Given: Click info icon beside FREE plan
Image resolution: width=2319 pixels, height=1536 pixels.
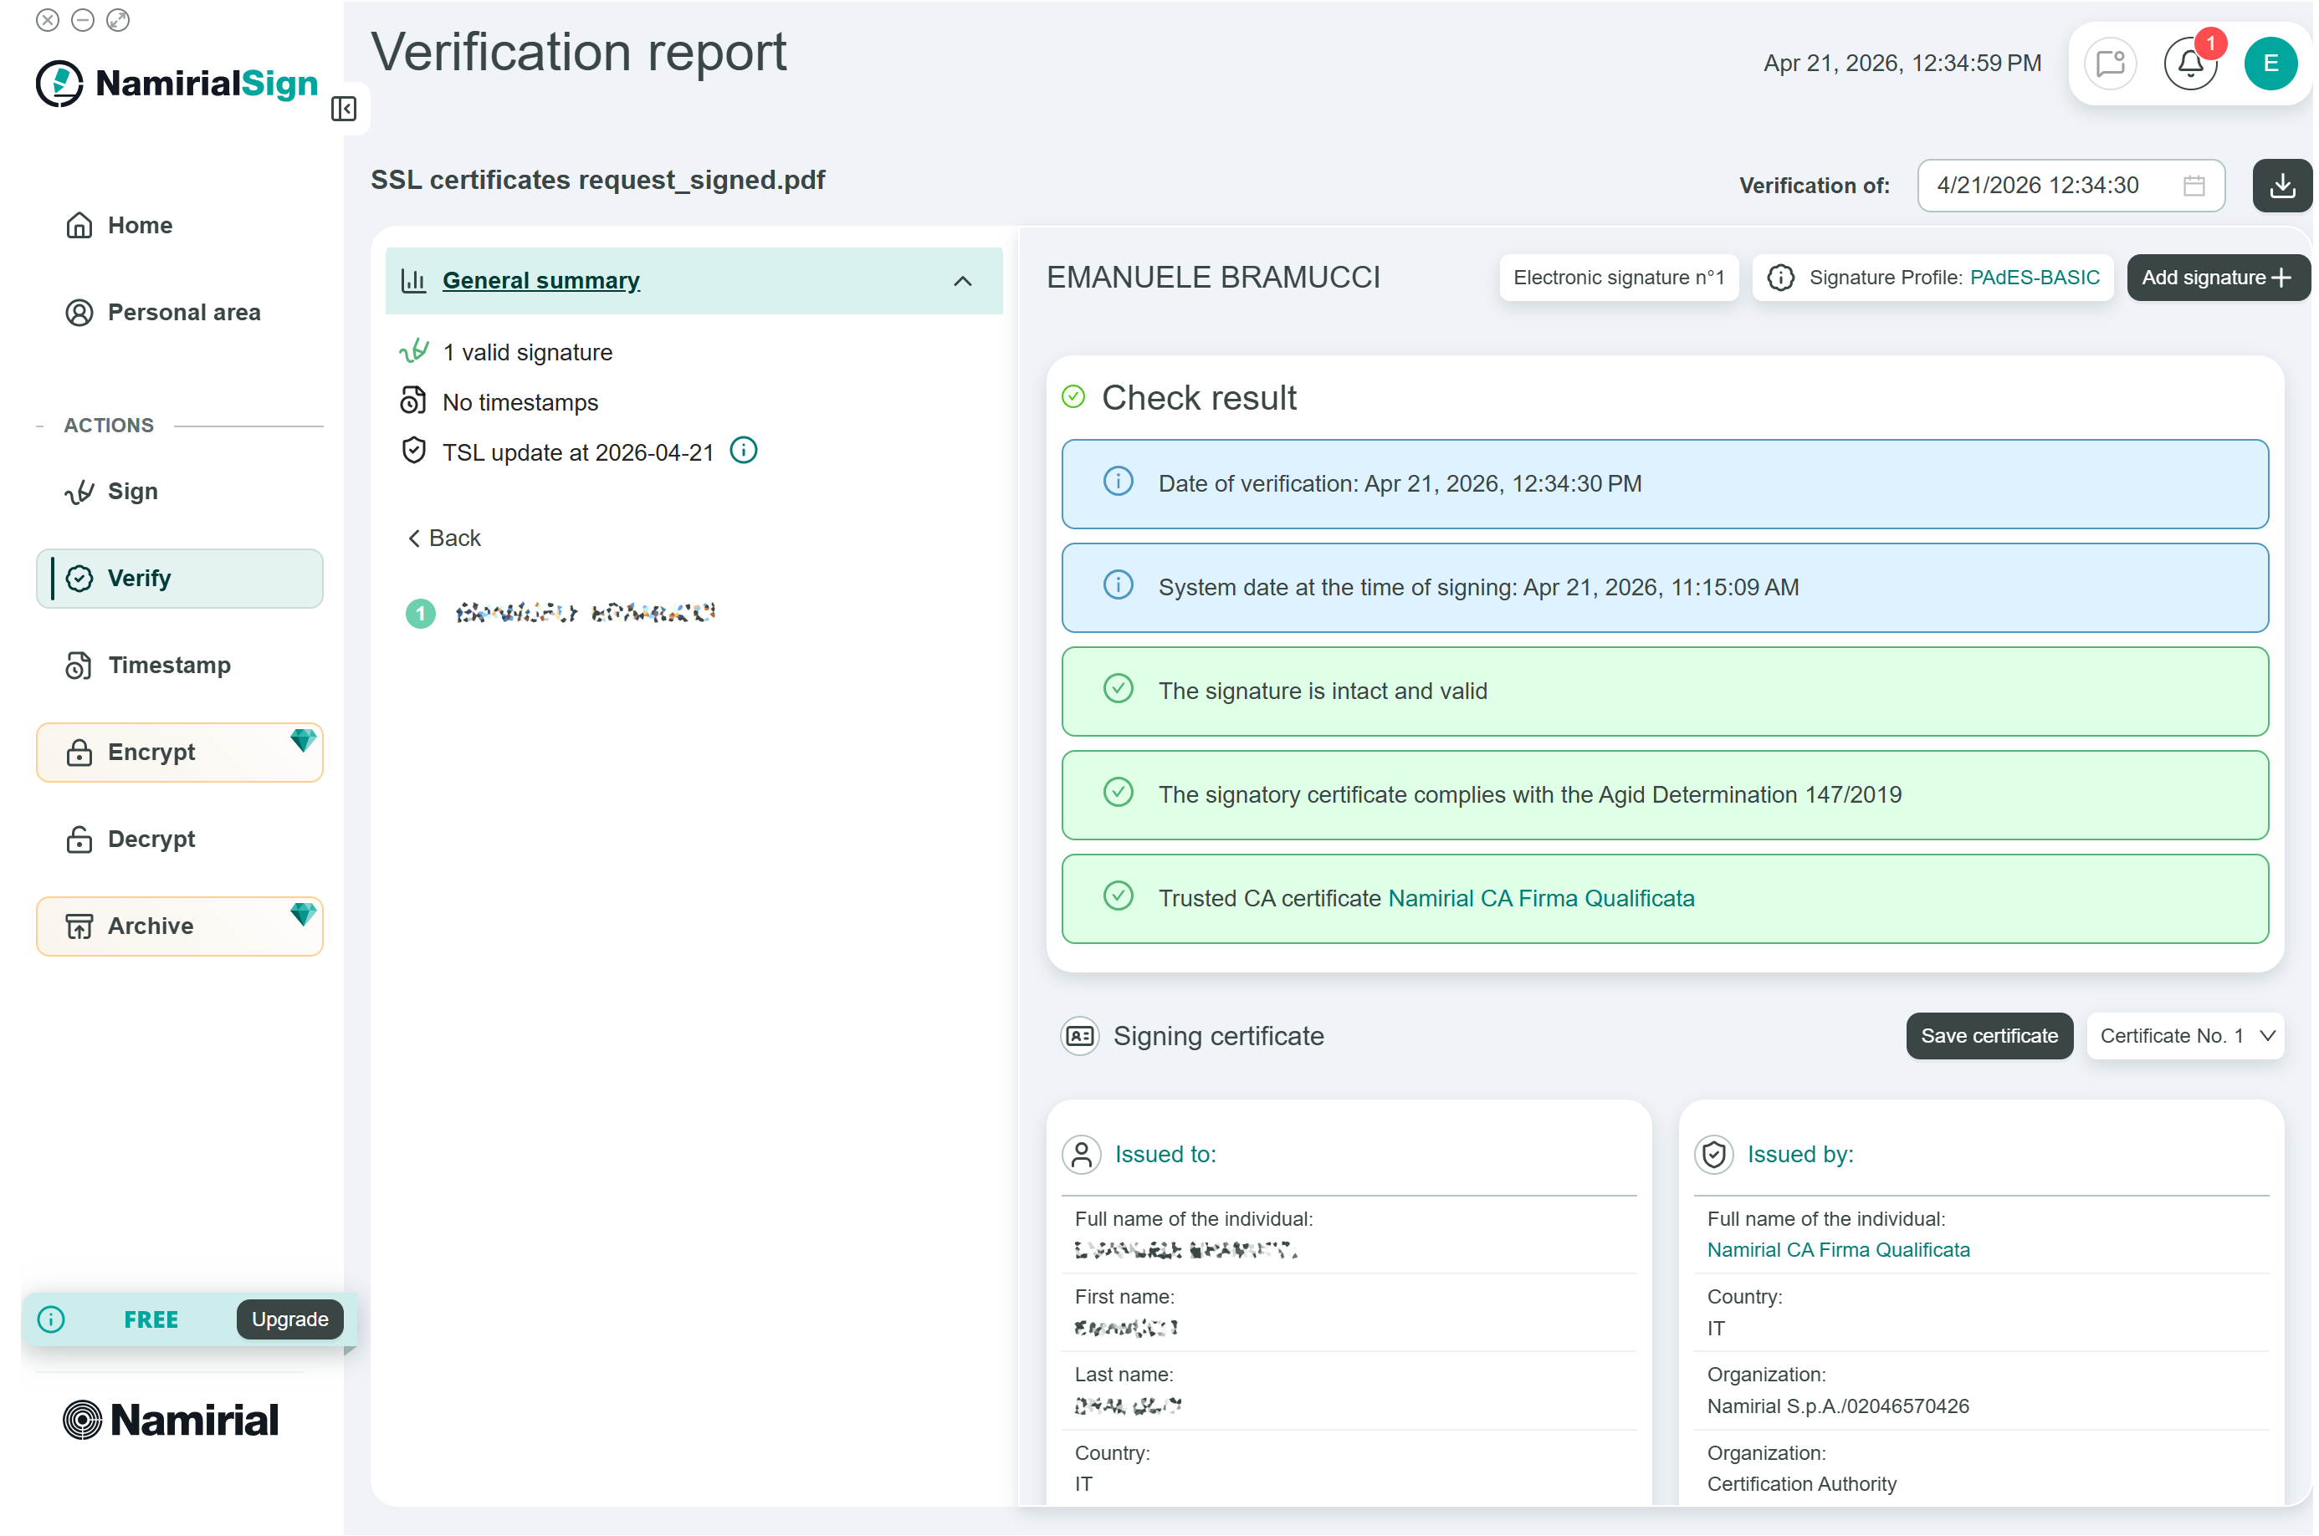Looking at the screenshot, I should click(52, 1321).
